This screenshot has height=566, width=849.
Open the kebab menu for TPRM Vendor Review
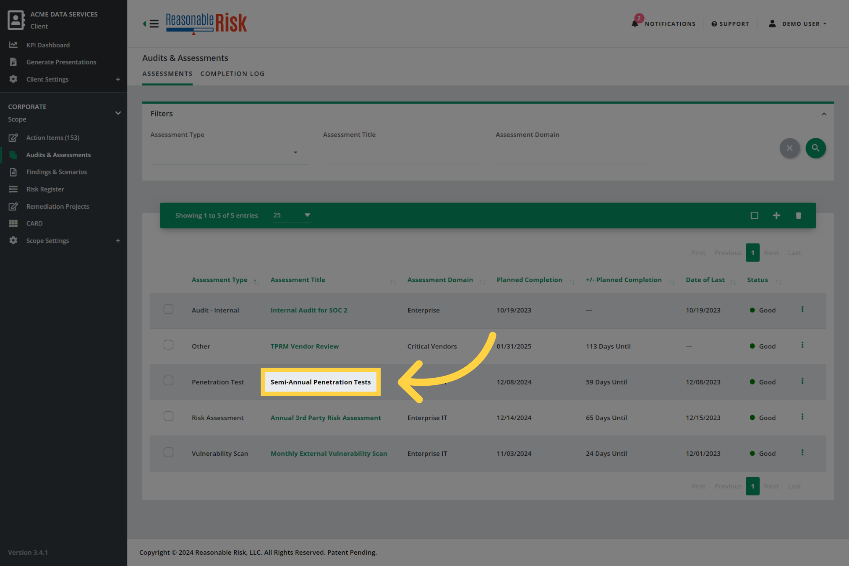pyautogui.click(x=802, y=345)
